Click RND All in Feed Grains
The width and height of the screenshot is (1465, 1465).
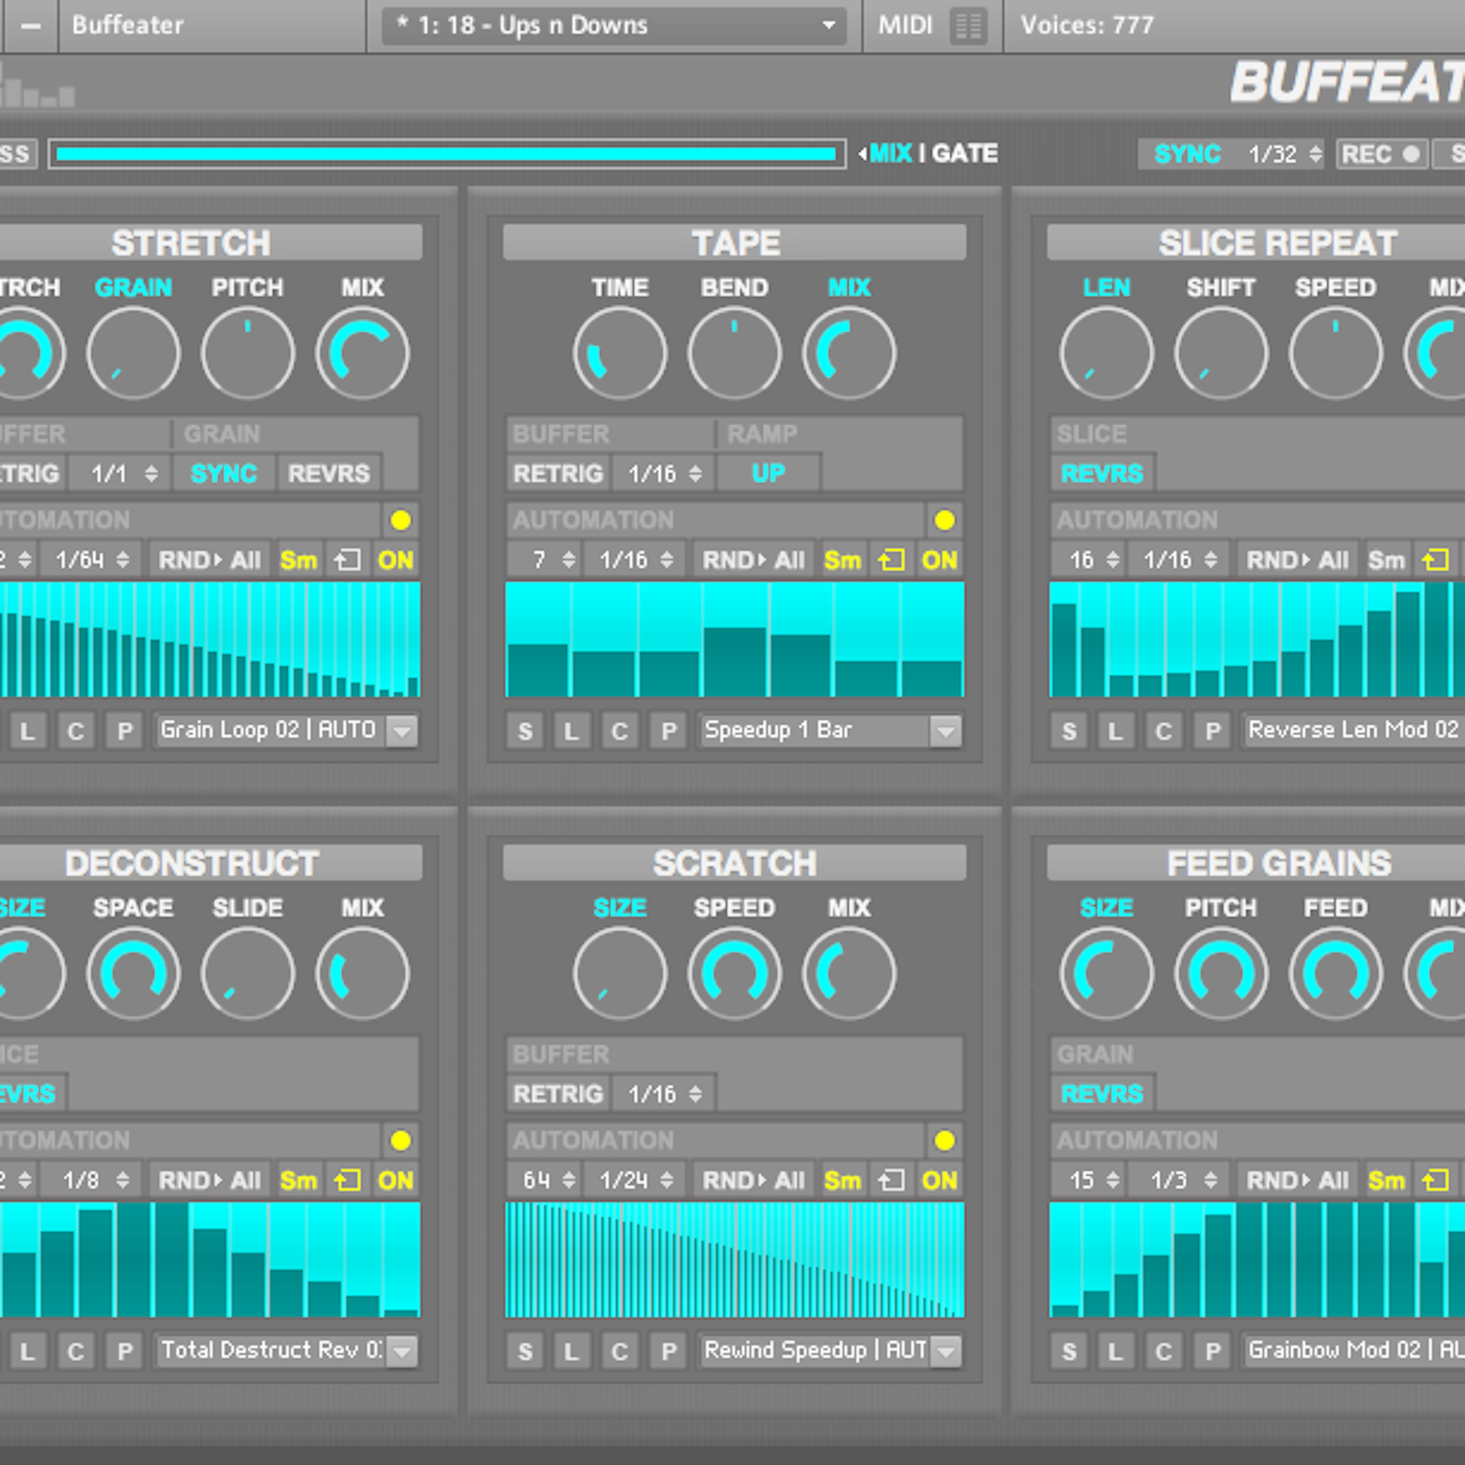pyautogui.click(x=1298, y=1181)
